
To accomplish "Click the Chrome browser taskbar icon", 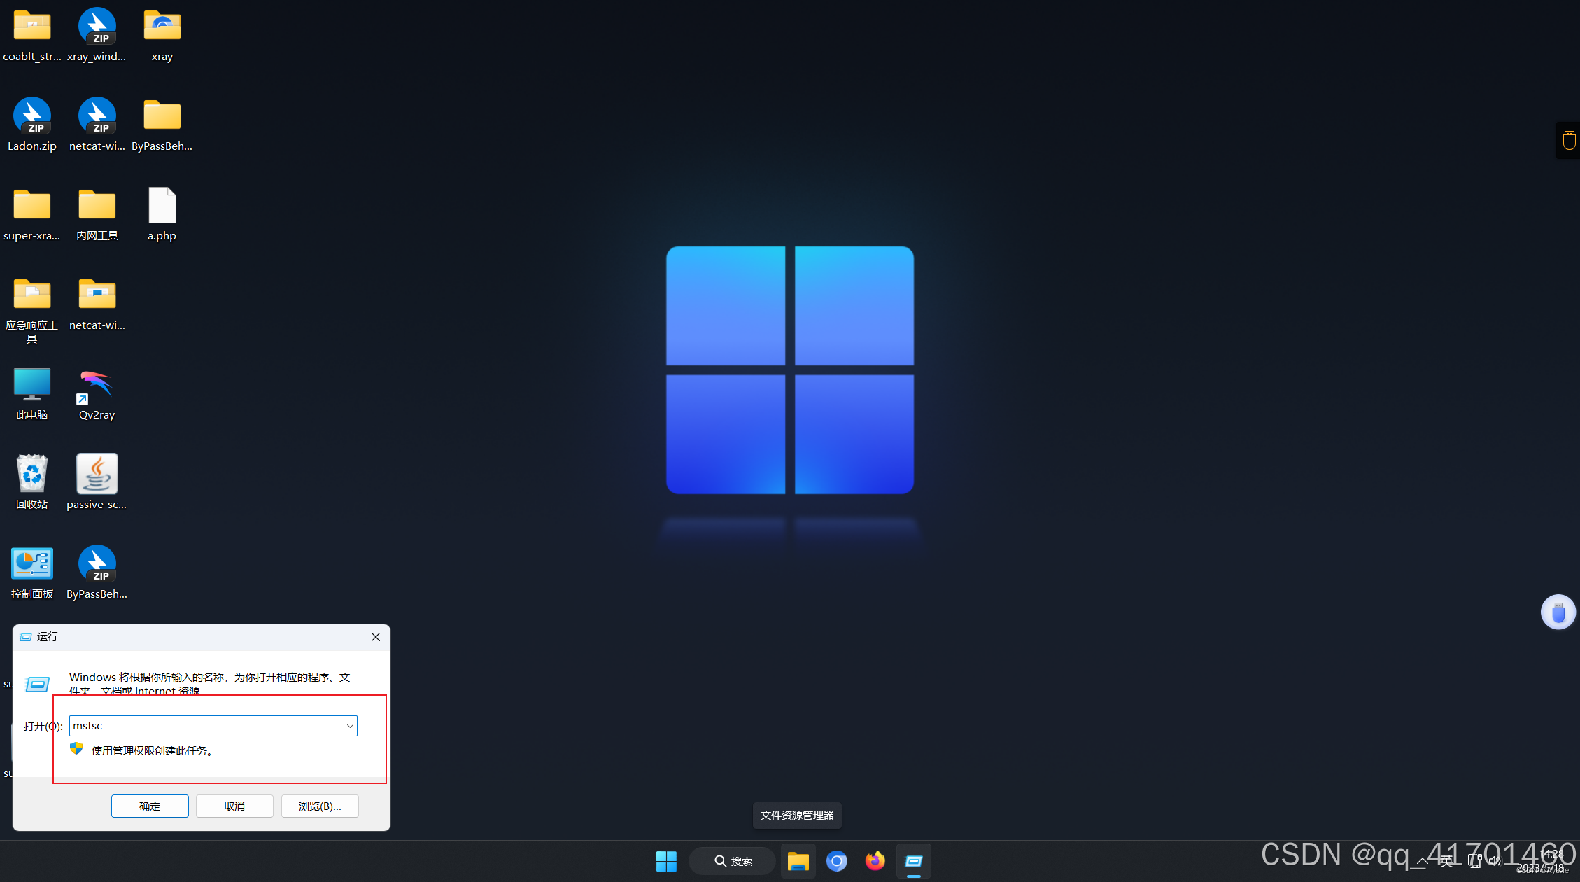I will pyautogui.click(x=836, y=861).
